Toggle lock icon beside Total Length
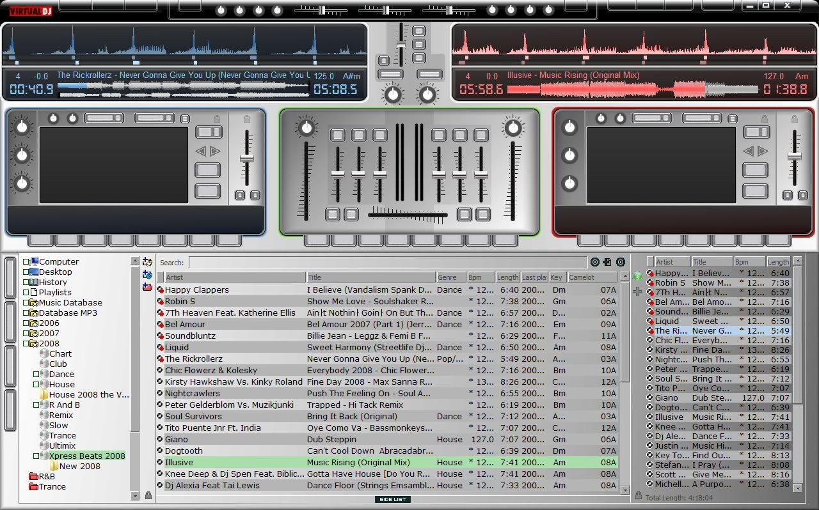 click(639, 496)
